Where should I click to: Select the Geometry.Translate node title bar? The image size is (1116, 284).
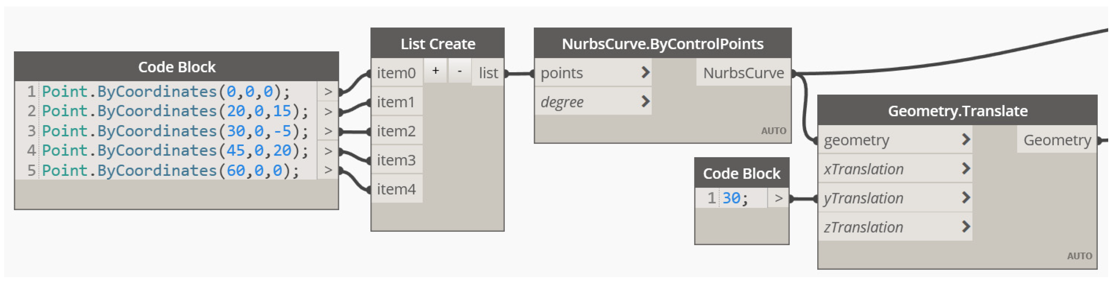[x=957, y=111]
